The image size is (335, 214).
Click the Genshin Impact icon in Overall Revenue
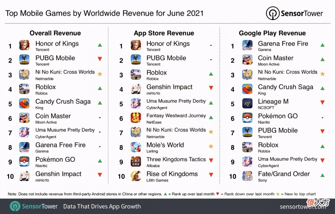click(24, 176)
